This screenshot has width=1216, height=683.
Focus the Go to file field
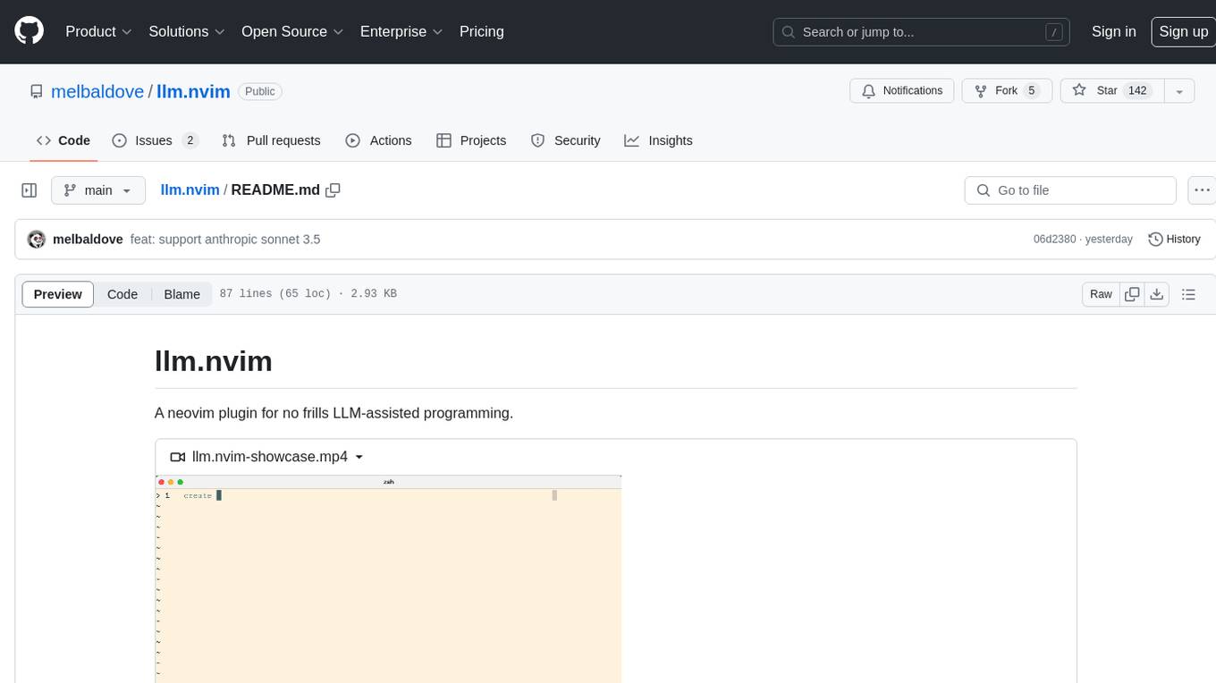tap(1070, 190)
